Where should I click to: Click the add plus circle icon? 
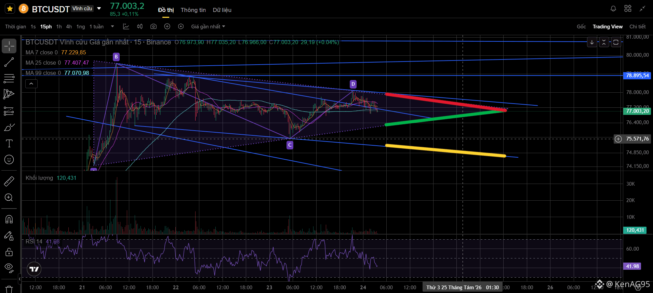[x=167, y=27]
